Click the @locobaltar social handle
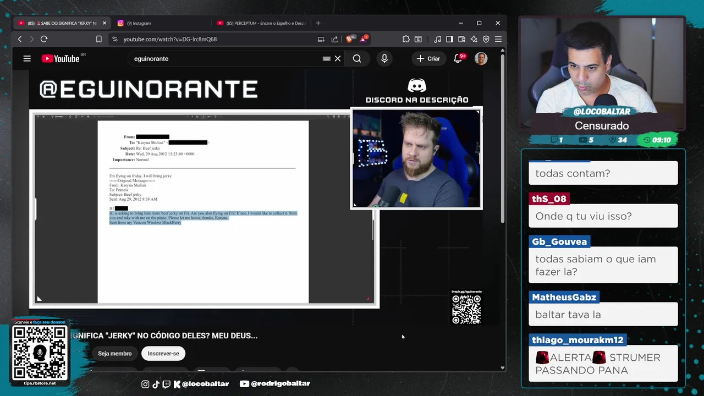 coord(185,383)
